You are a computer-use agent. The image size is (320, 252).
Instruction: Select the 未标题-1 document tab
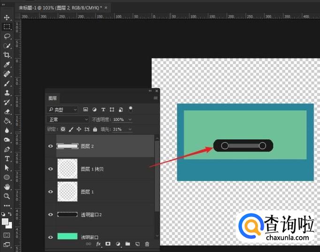[59, 8]
